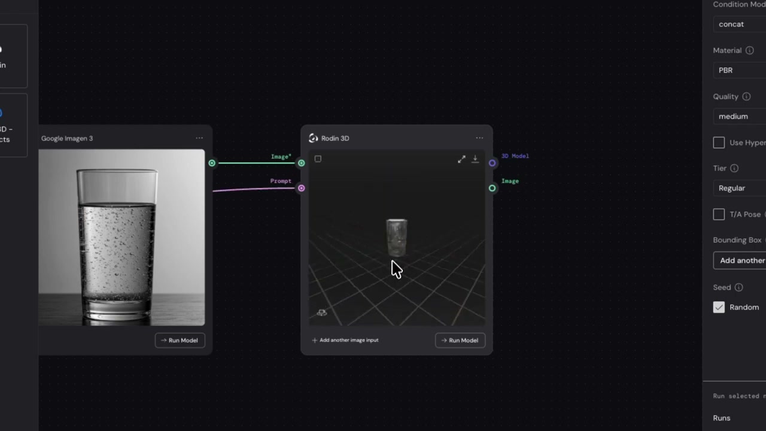Click the Tier info icon
Viewport: 766px width, 431px height.
[734, 169]
